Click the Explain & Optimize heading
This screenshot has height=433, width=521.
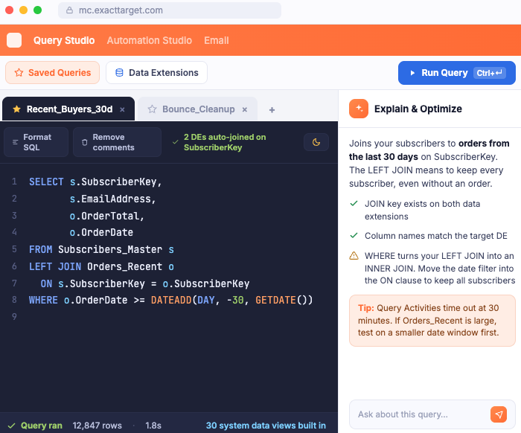click(418, 109)
